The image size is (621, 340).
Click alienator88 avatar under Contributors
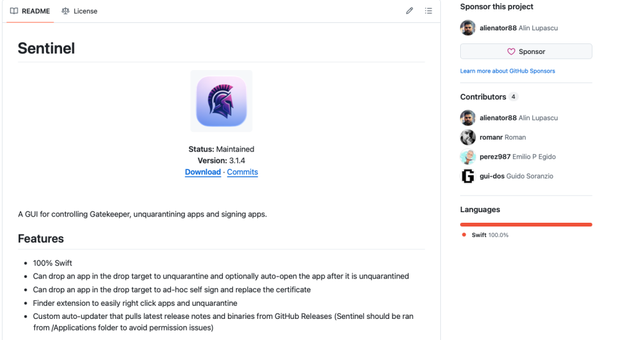468,118
